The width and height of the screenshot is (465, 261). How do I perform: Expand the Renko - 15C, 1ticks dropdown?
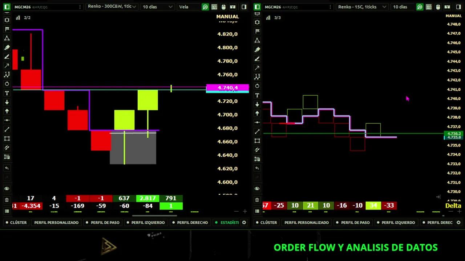[362, 7]
